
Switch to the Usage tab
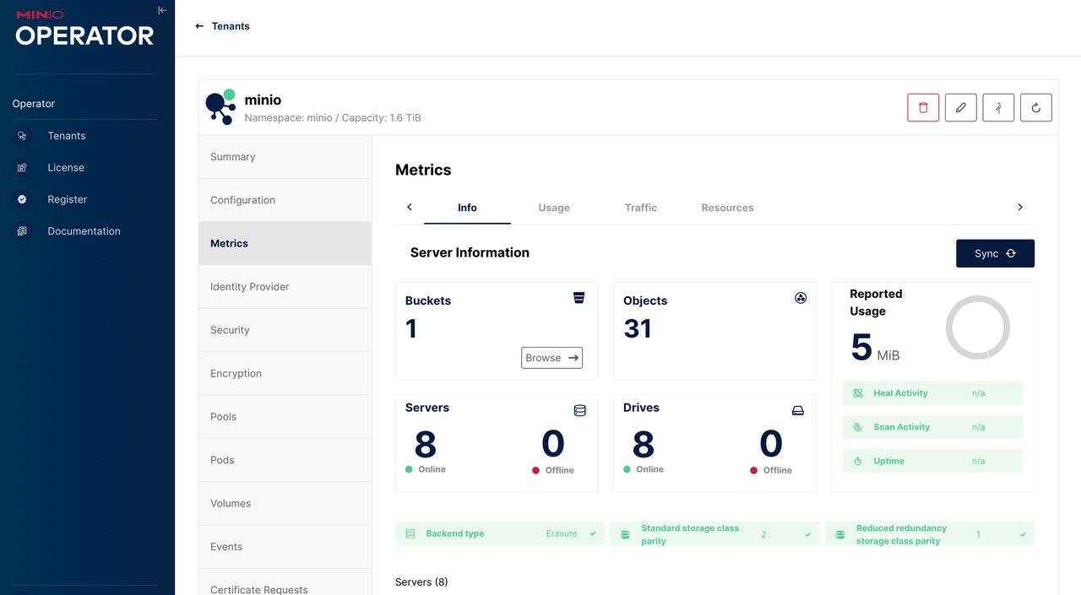coord(554,208)
